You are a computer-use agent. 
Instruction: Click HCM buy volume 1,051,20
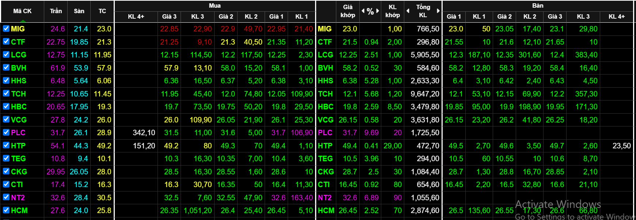[198, 210]
